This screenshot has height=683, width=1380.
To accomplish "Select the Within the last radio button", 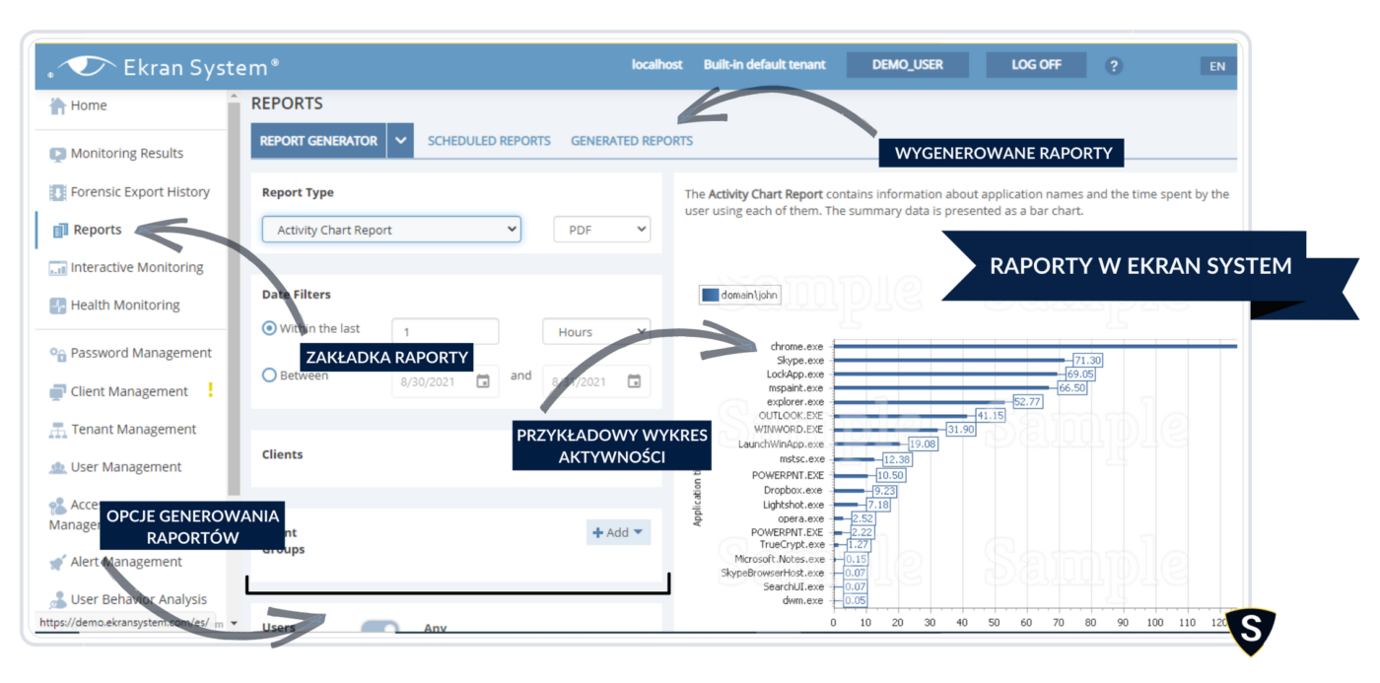I will [x=269, y=328].
